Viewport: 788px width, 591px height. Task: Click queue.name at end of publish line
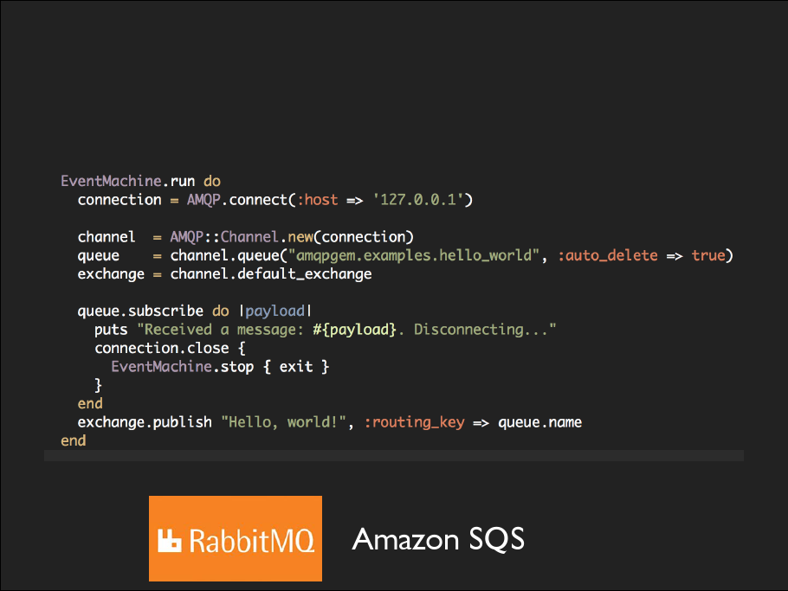pyautogui.click(x=539, y=422)
